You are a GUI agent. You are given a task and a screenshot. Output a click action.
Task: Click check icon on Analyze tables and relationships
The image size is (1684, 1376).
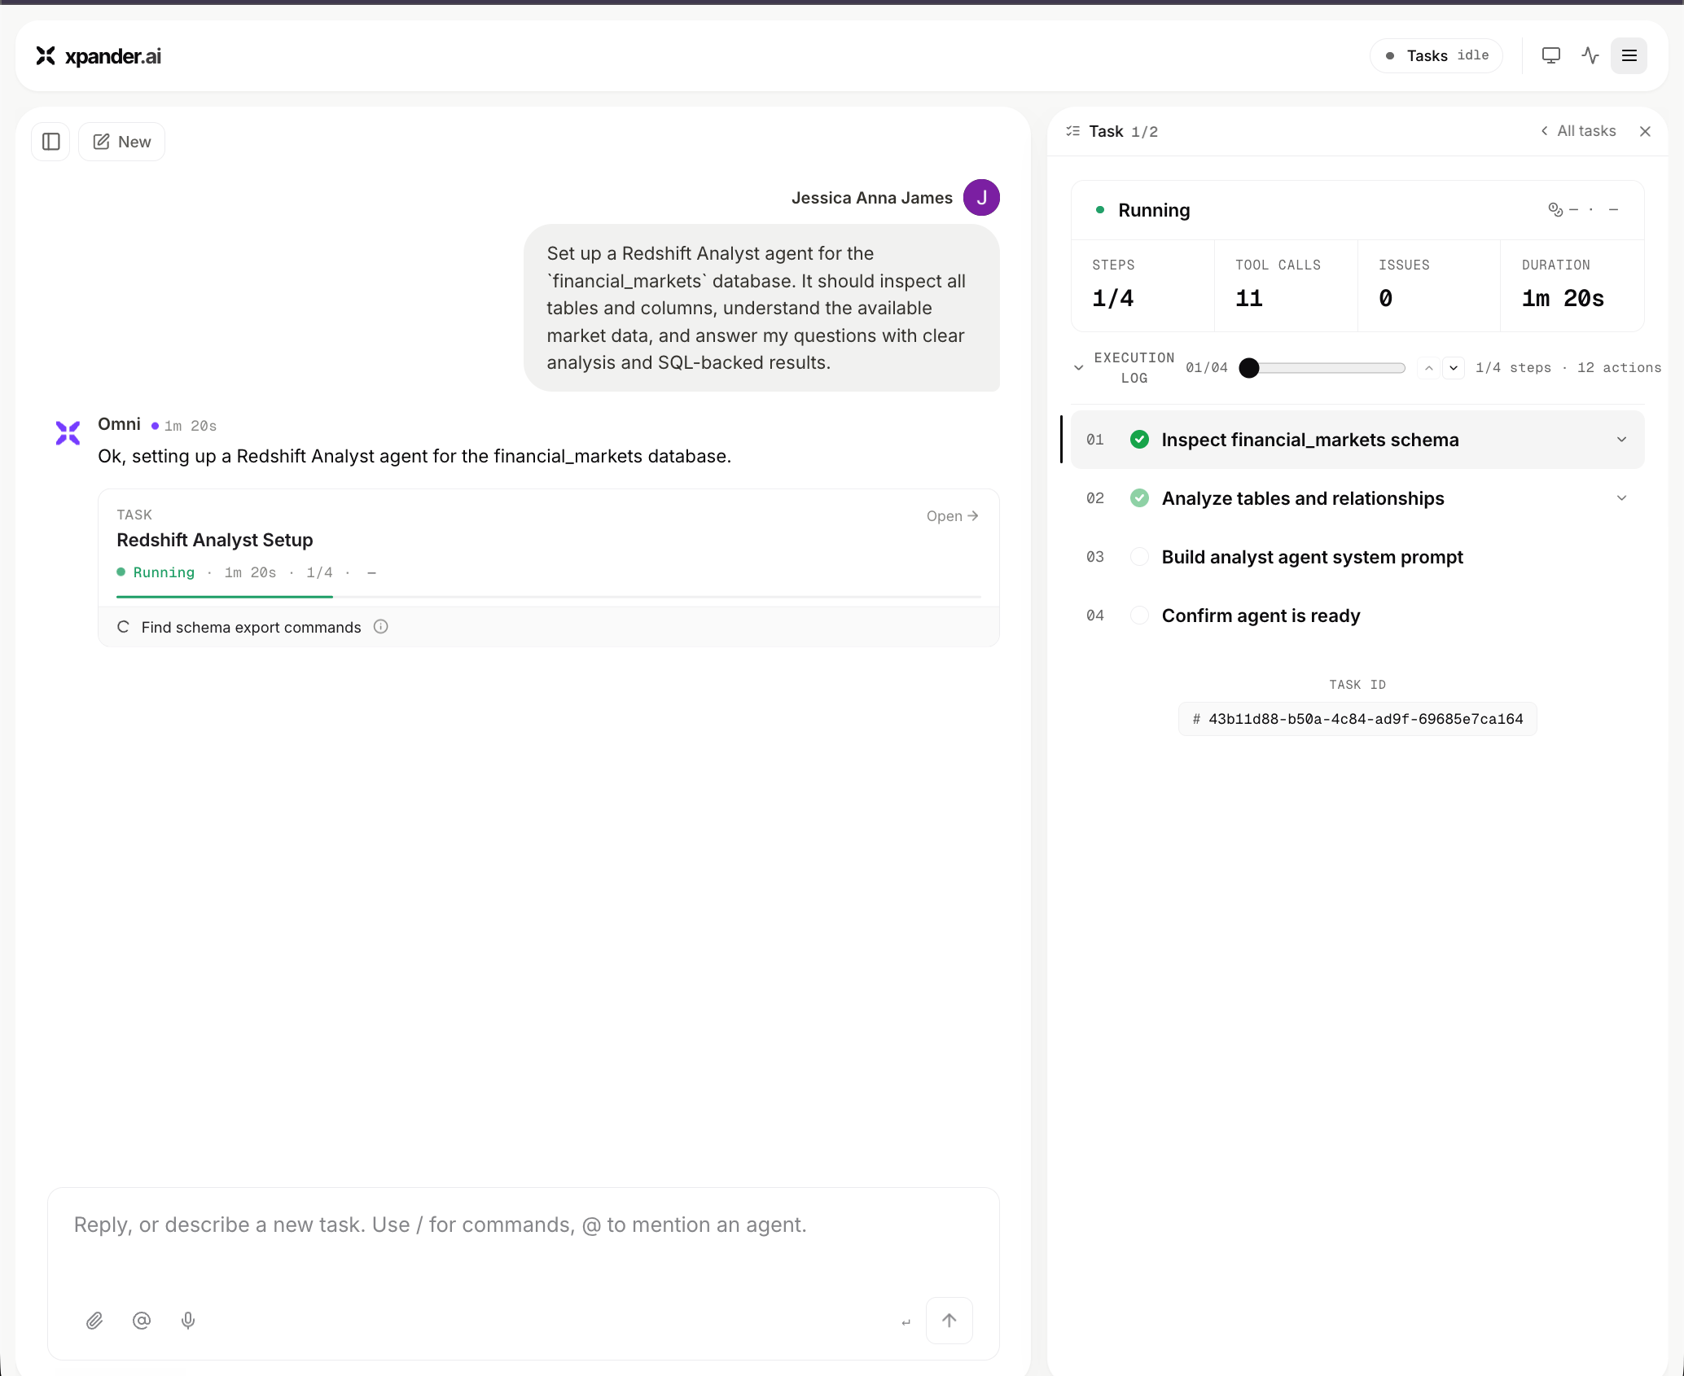[1140, 498]
